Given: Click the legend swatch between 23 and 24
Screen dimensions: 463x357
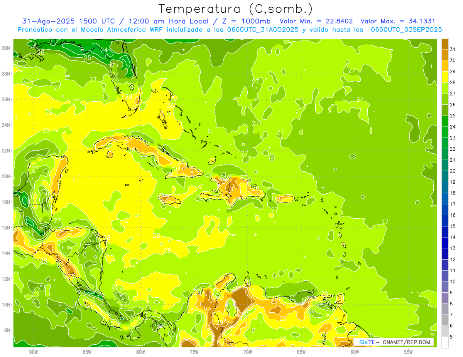Looking at the screenshot, I should pos(445,132).
